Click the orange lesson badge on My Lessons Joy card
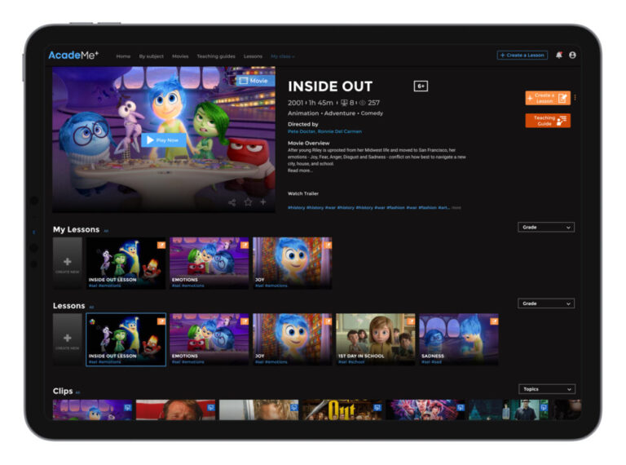Screen dimensions: 626x465 [x=328, y=245]
